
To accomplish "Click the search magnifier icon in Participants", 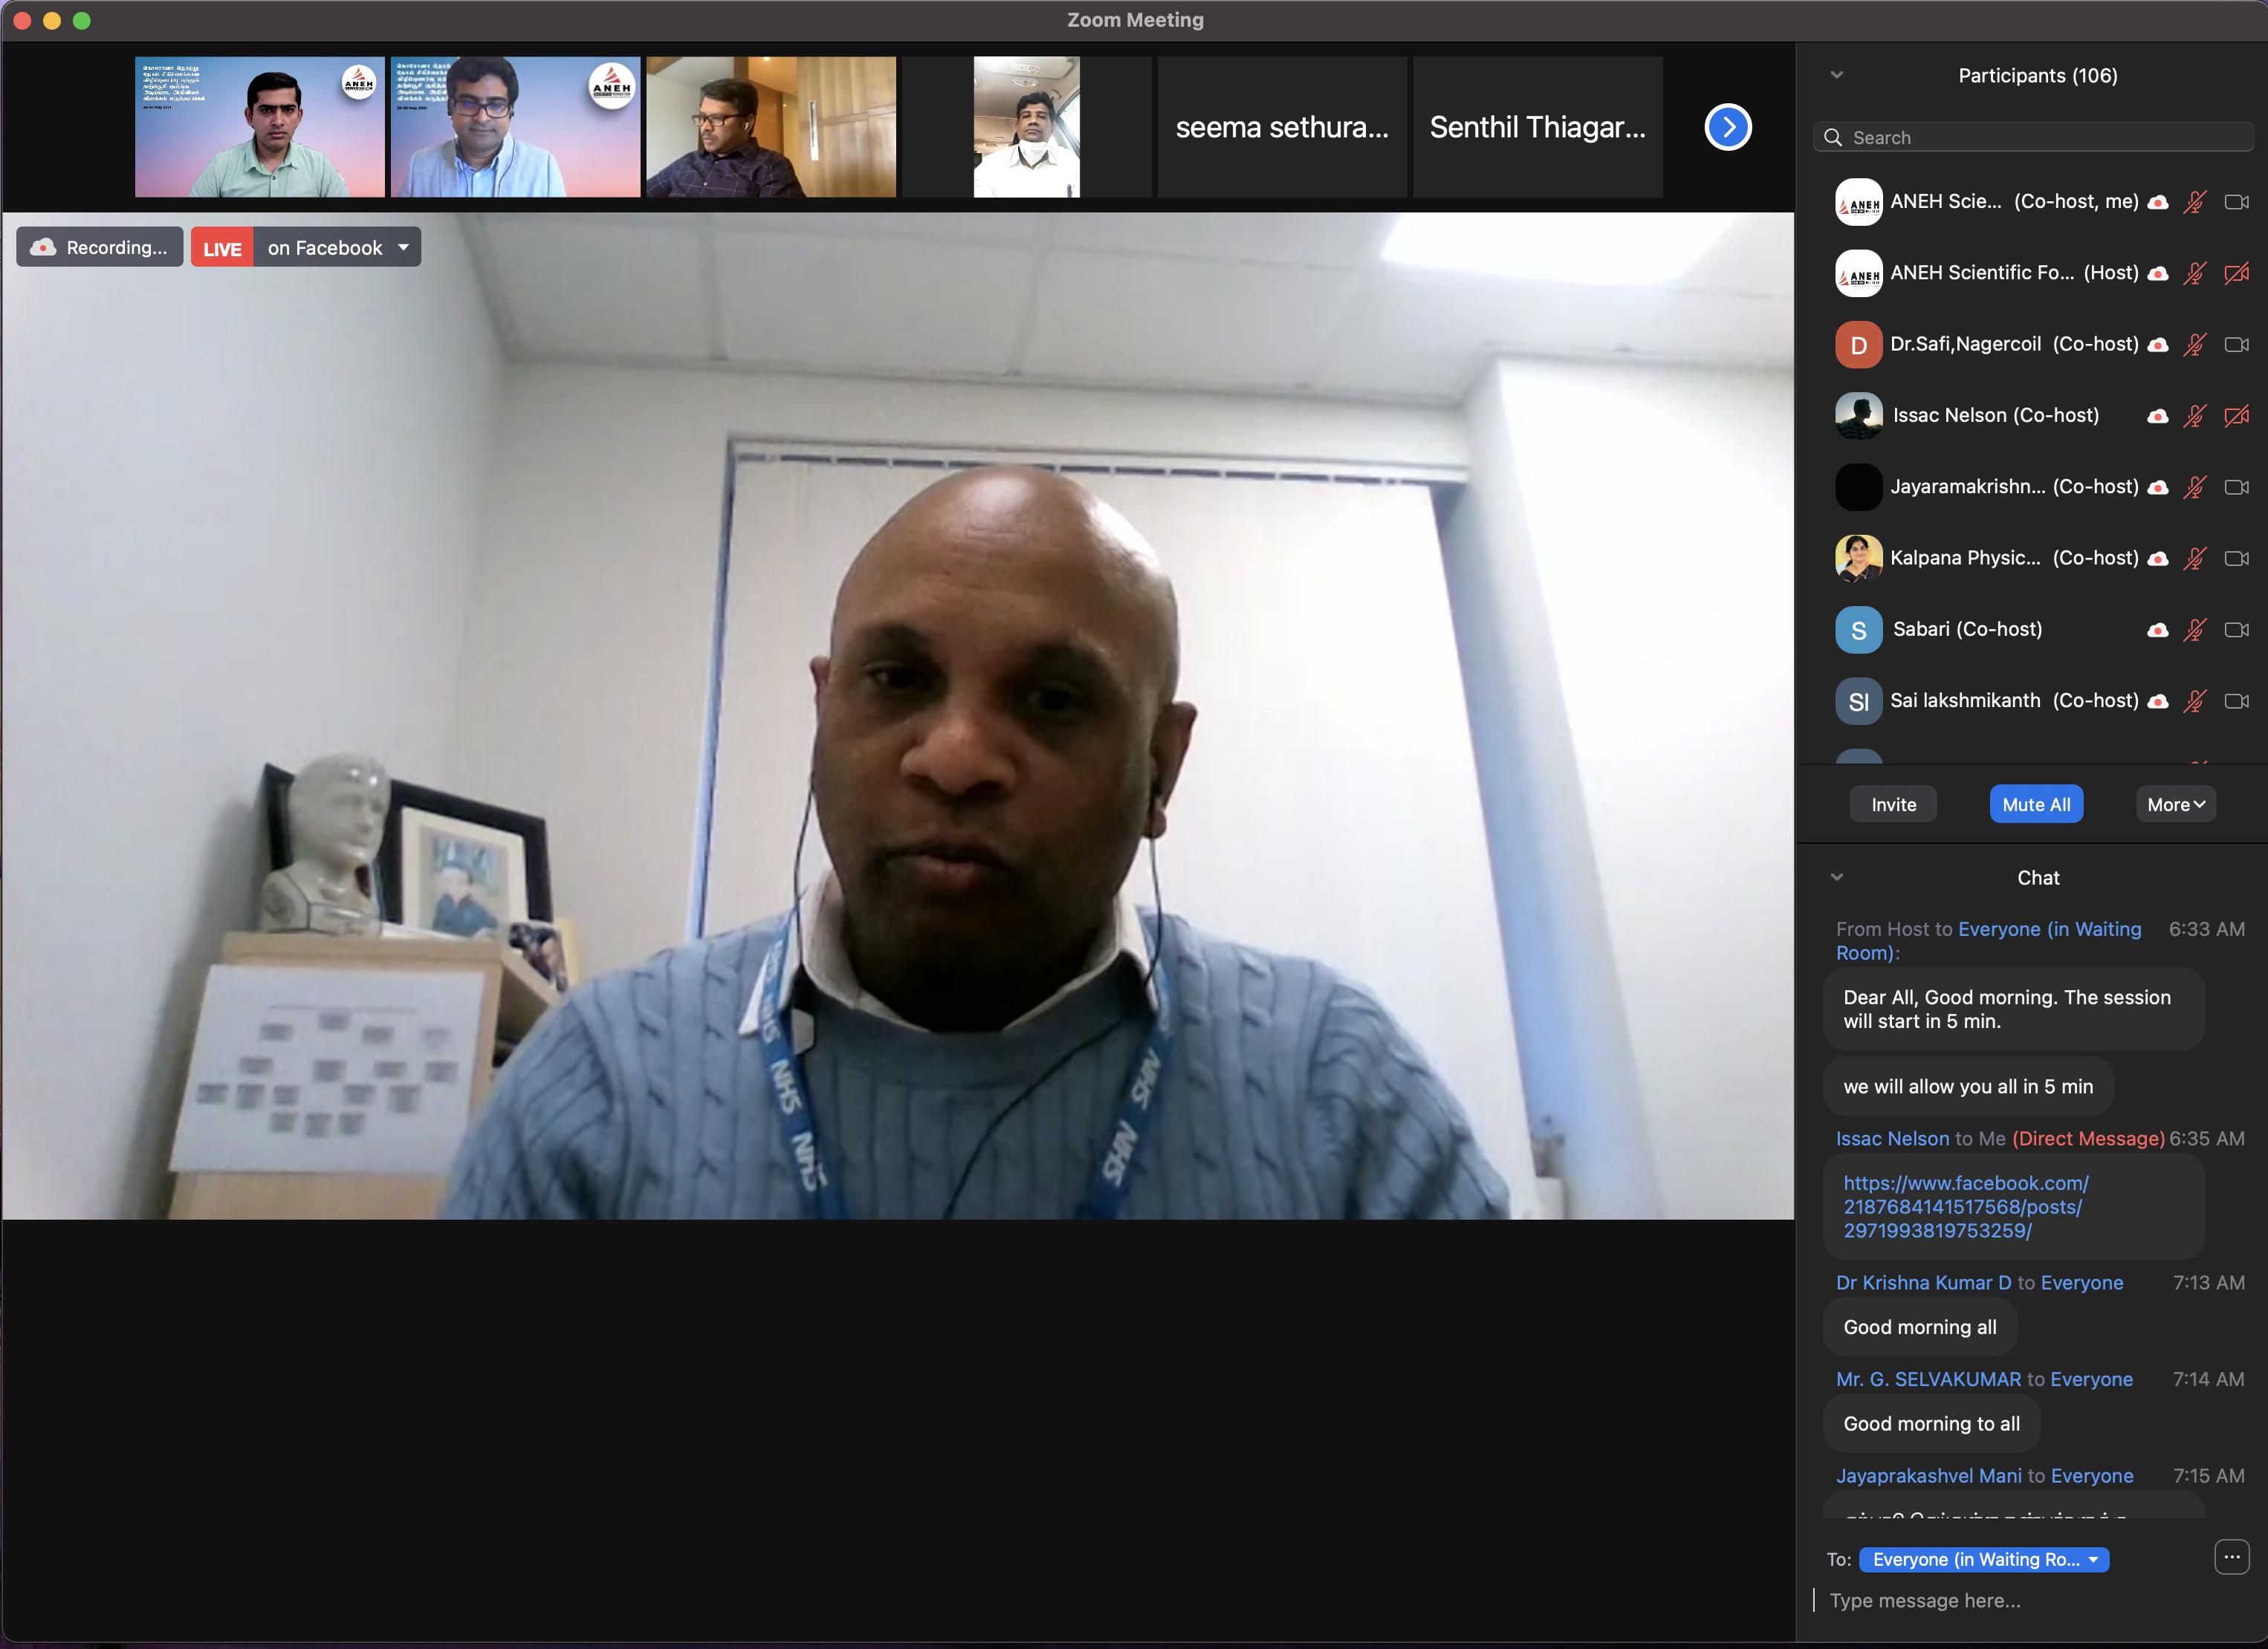I will (x=1833, y=138).
